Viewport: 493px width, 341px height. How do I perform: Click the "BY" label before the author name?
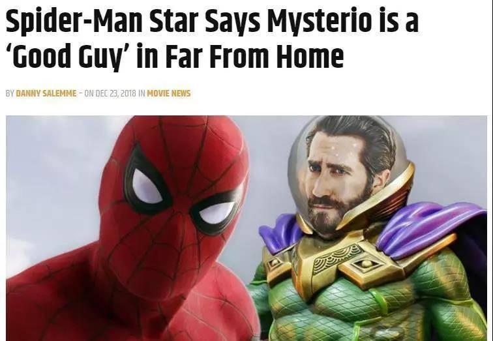[x=10, y=93]
